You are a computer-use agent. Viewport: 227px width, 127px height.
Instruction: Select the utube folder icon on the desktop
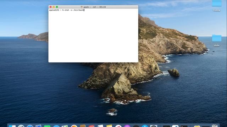(217, 38)
